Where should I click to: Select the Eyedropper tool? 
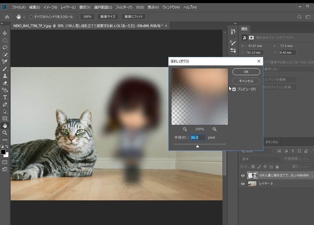[5, 62]
